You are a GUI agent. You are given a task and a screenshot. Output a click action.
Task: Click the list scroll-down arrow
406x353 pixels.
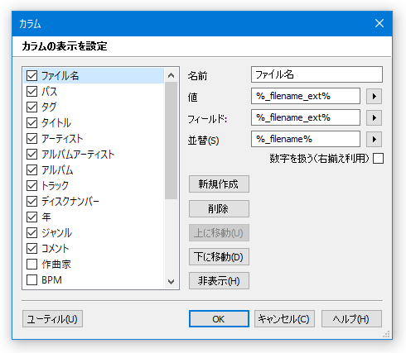(x=171, y=281)
